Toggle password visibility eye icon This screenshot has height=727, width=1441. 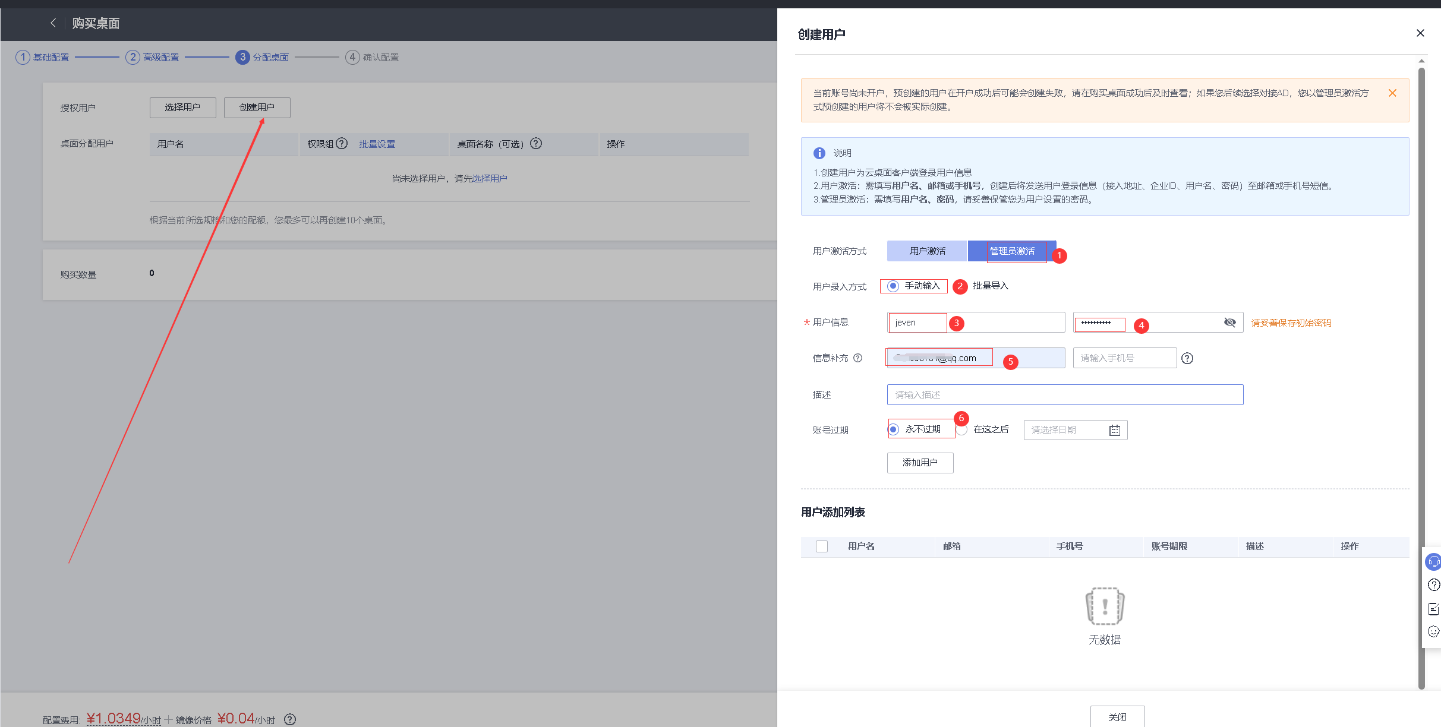(1229, 323)
